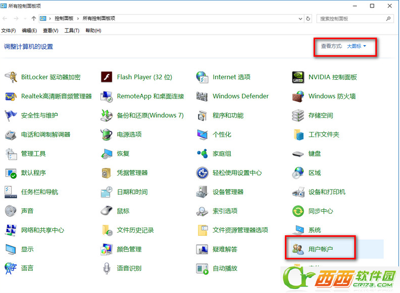Open the 显示 link

pyautogui.click(x=27, y=249)
